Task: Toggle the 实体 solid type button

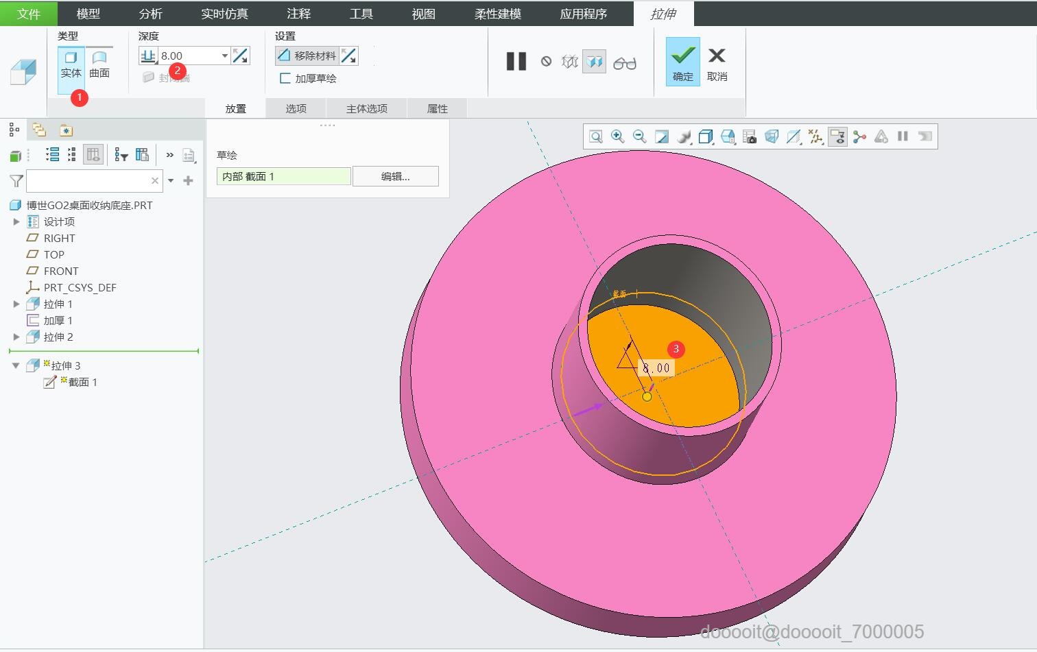Action: [x=71, y=64]
